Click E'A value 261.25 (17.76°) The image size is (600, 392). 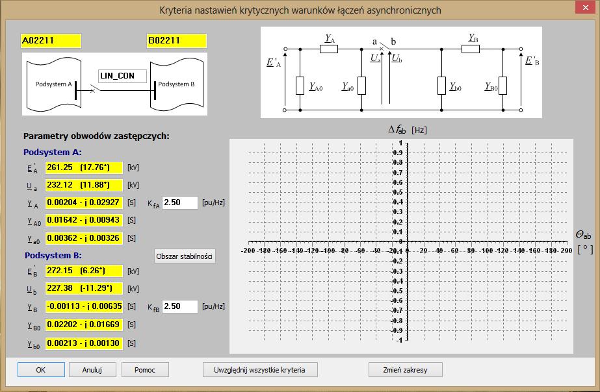click(85, 167)
